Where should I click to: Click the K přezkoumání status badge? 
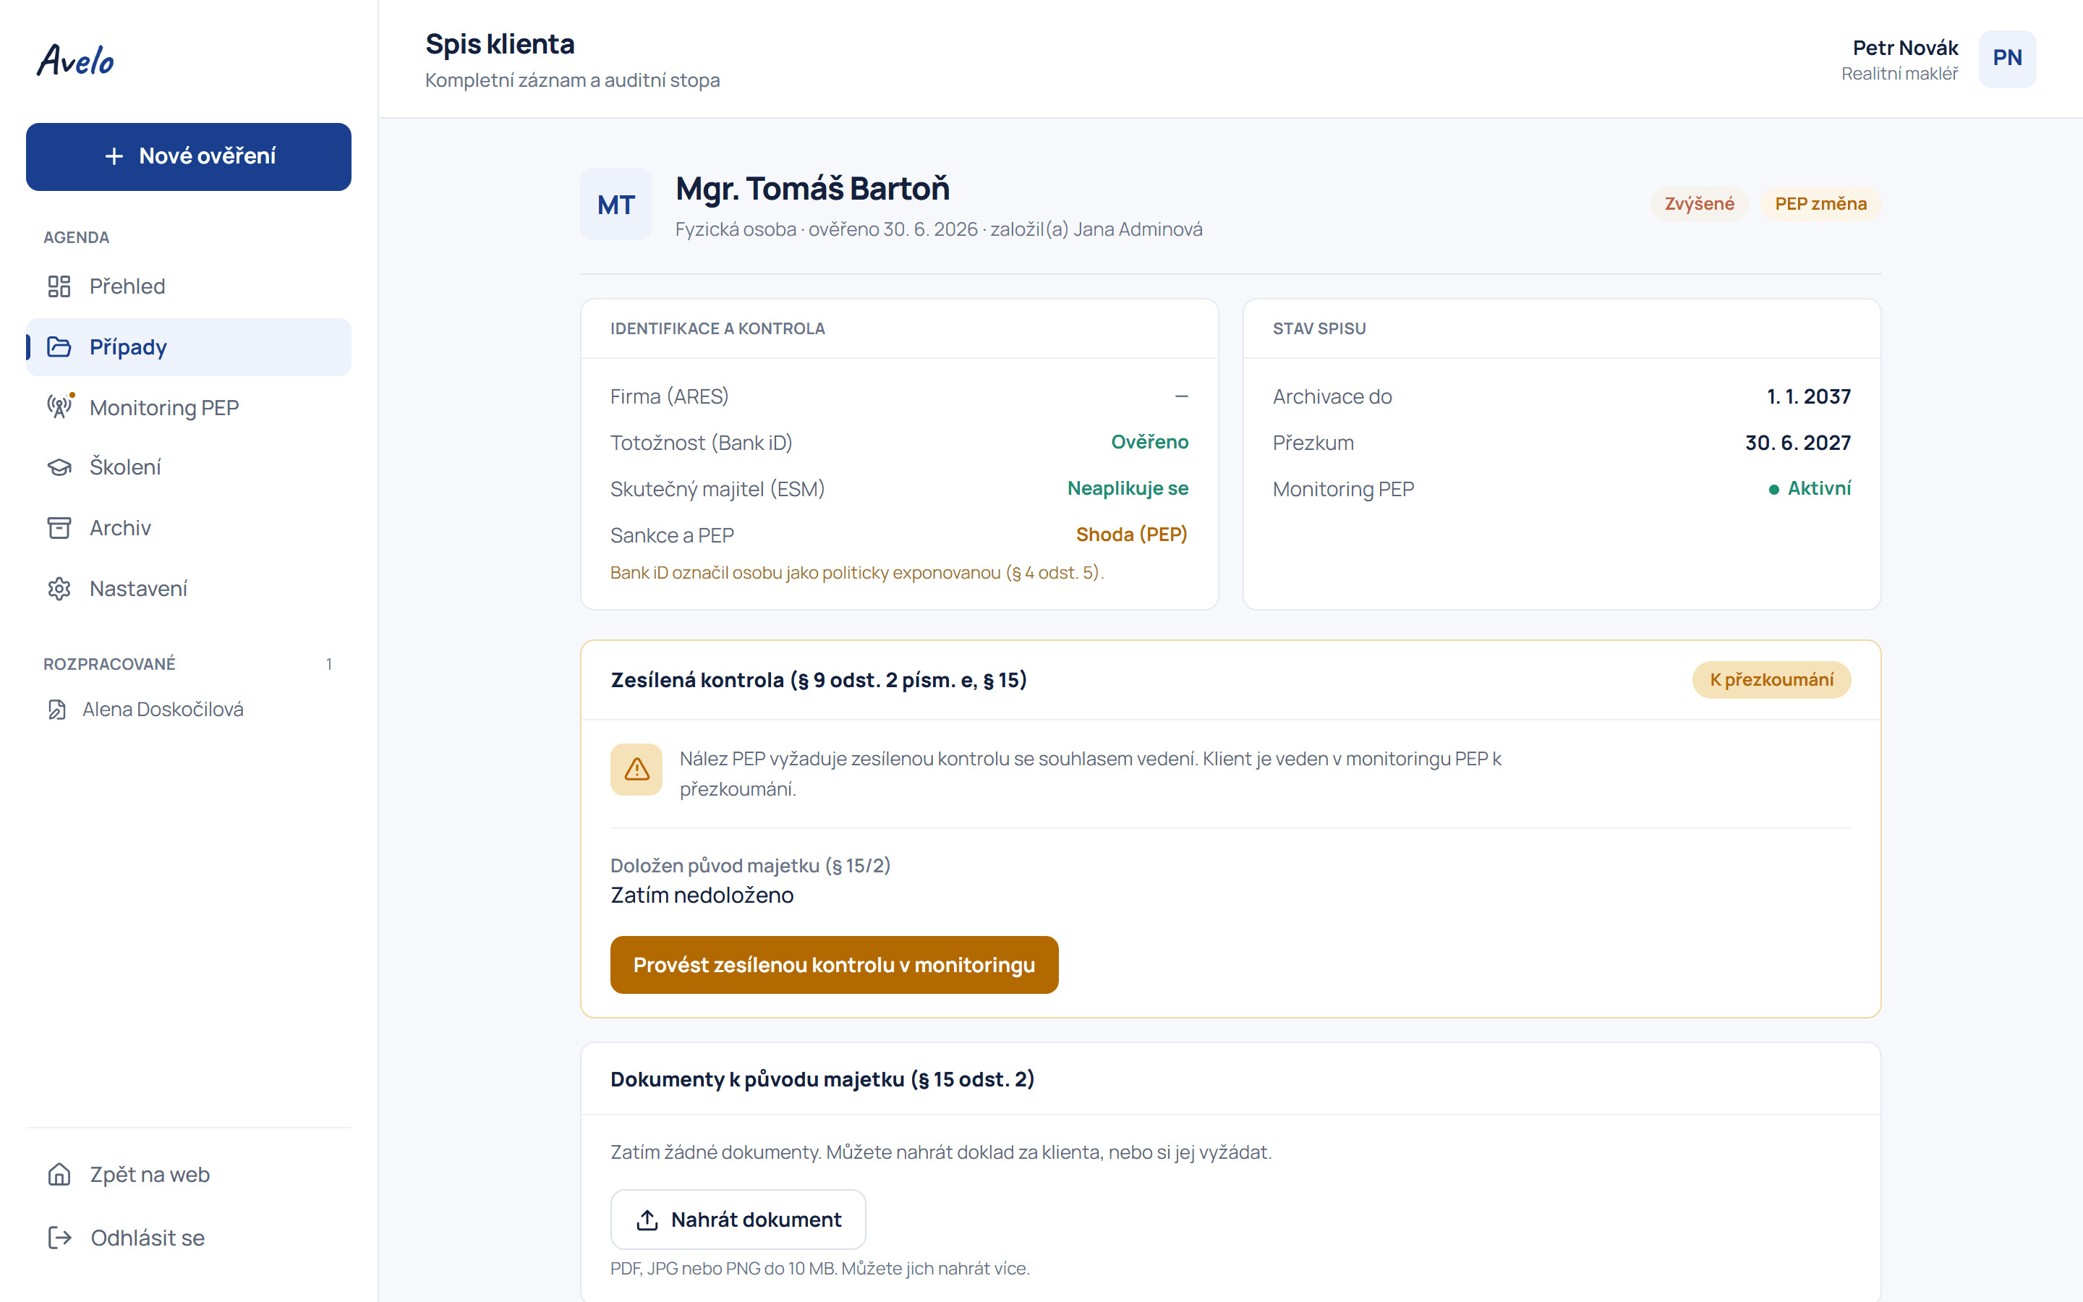(1771, 680)
